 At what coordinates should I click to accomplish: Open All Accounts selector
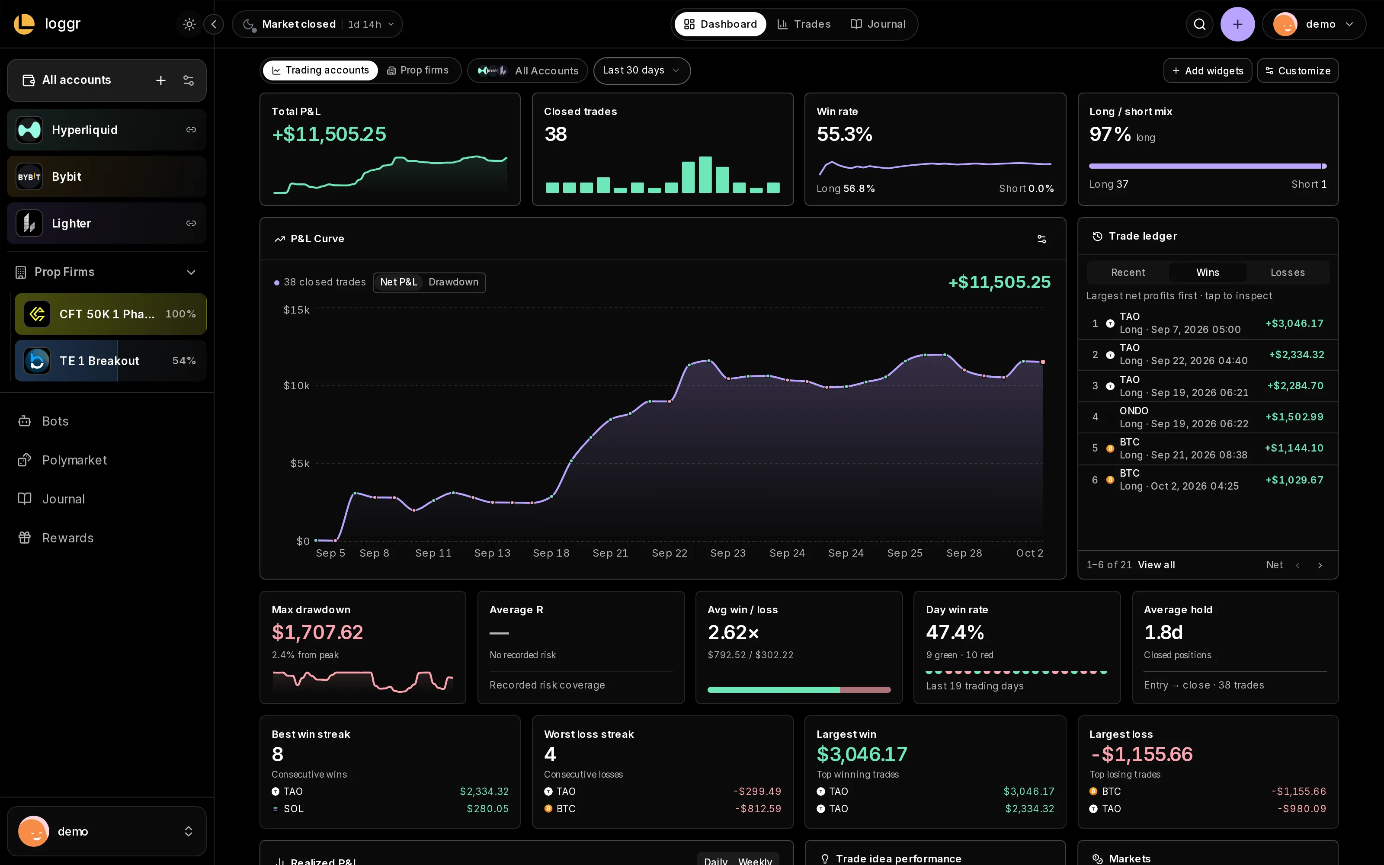(x=527, y=70)
